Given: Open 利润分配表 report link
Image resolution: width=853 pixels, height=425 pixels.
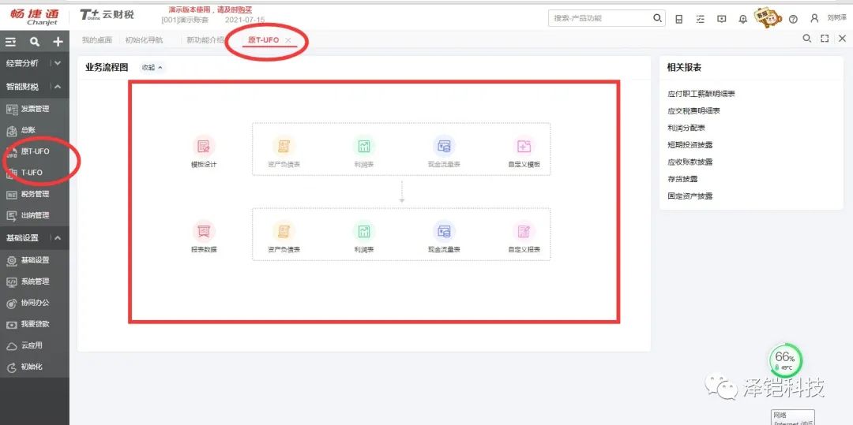Looking at the screenshot, I should pyautogui.click(x=686, y=128).
